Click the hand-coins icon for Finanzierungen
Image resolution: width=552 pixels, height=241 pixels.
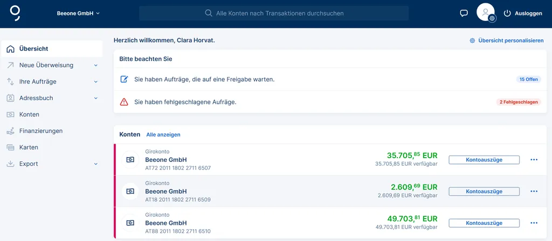[x=11, y=131]
